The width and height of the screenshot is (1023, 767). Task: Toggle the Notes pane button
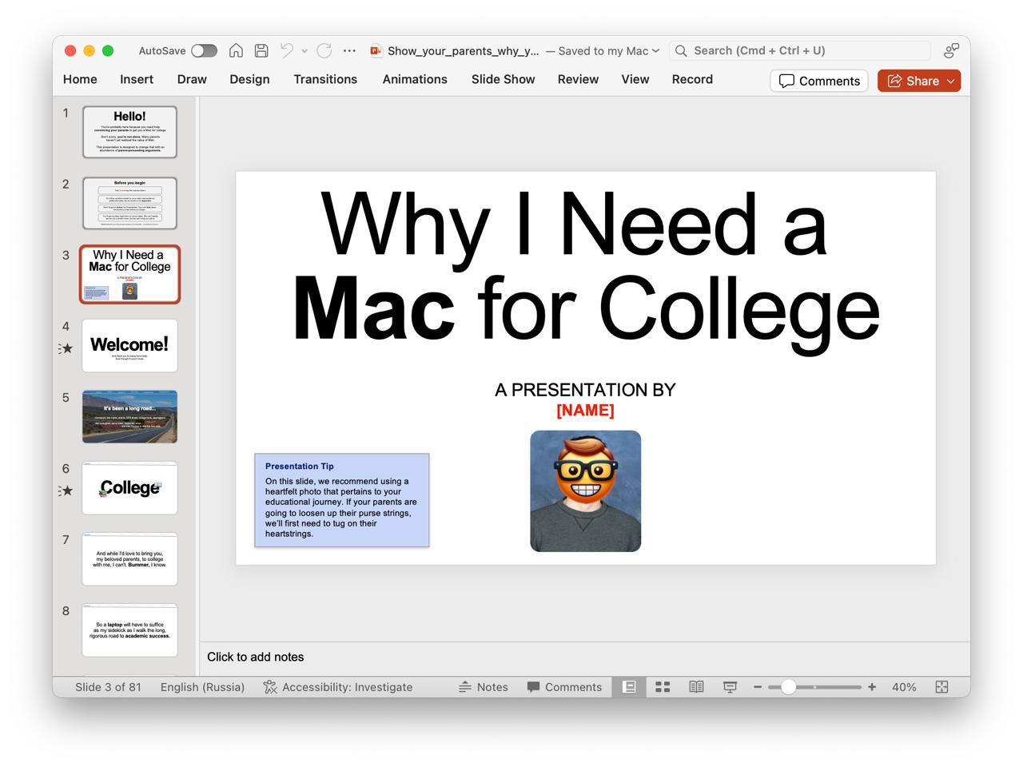[484, 687]
